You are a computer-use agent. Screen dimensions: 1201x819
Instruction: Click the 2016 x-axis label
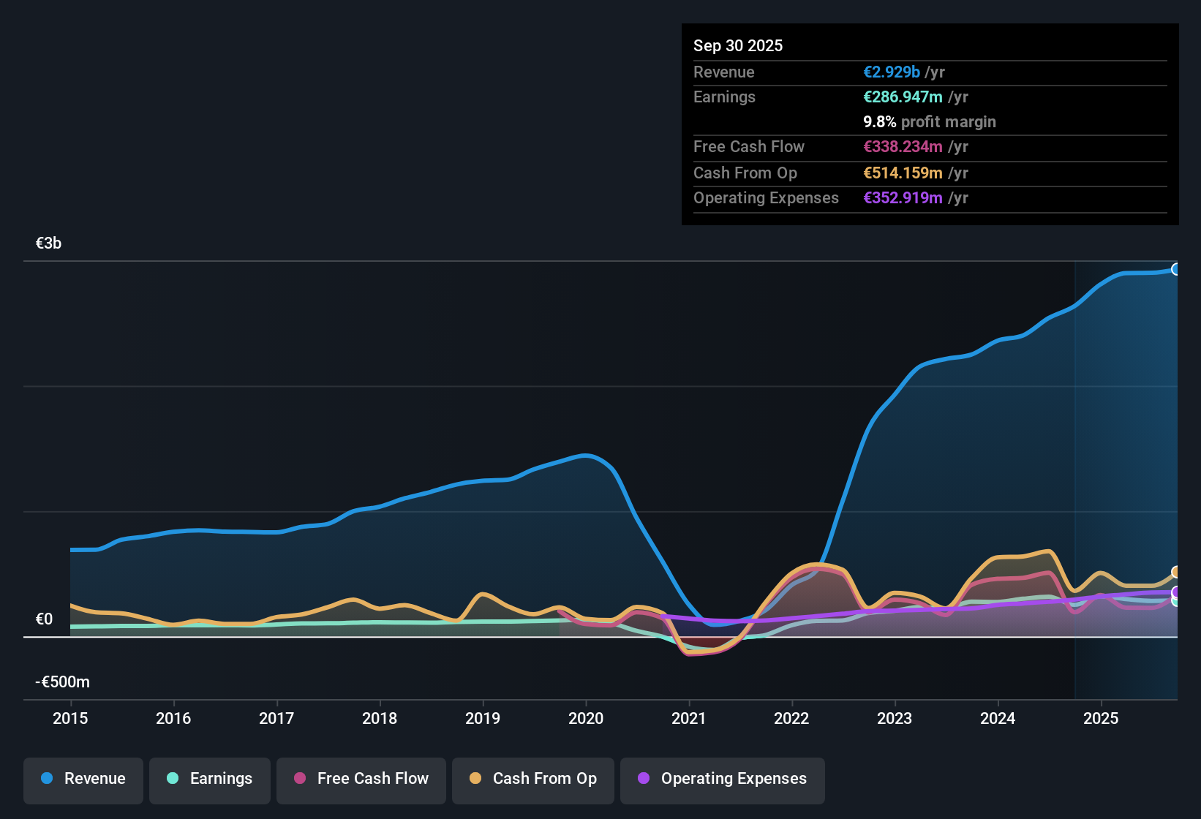(173, 719)
